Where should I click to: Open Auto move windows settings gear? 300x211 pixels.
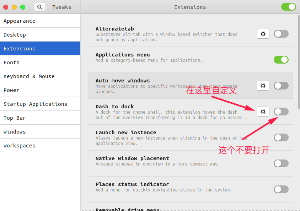263,86
